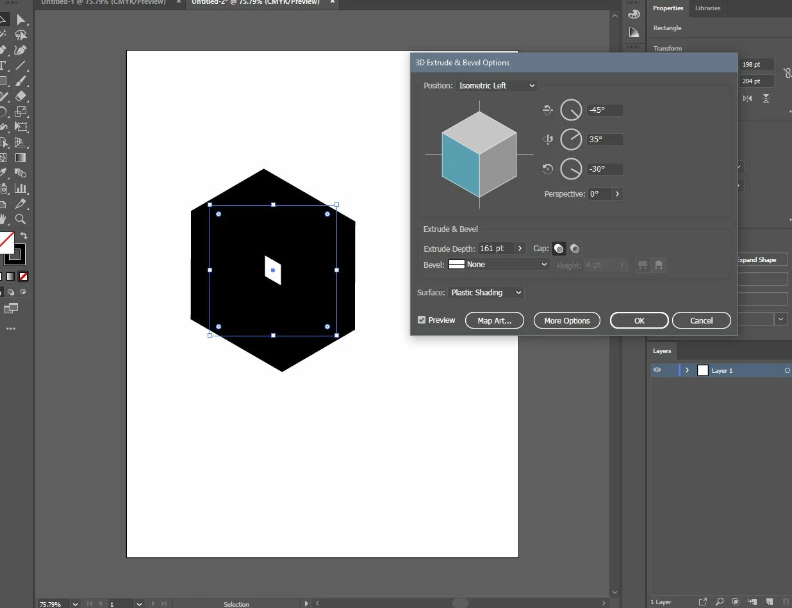
Task: Select the Perspective Grid tool
Action: (21, 142)
